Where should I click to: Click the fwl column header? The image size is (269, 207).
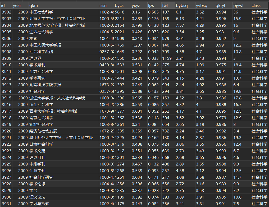pyautogui.click(x=168, y=6)
